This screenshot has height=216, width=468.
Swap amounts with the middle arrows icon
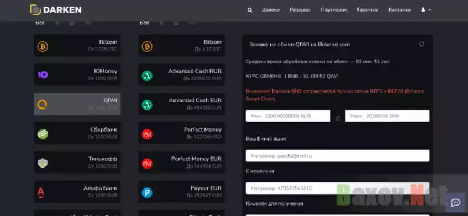[338, 118]
